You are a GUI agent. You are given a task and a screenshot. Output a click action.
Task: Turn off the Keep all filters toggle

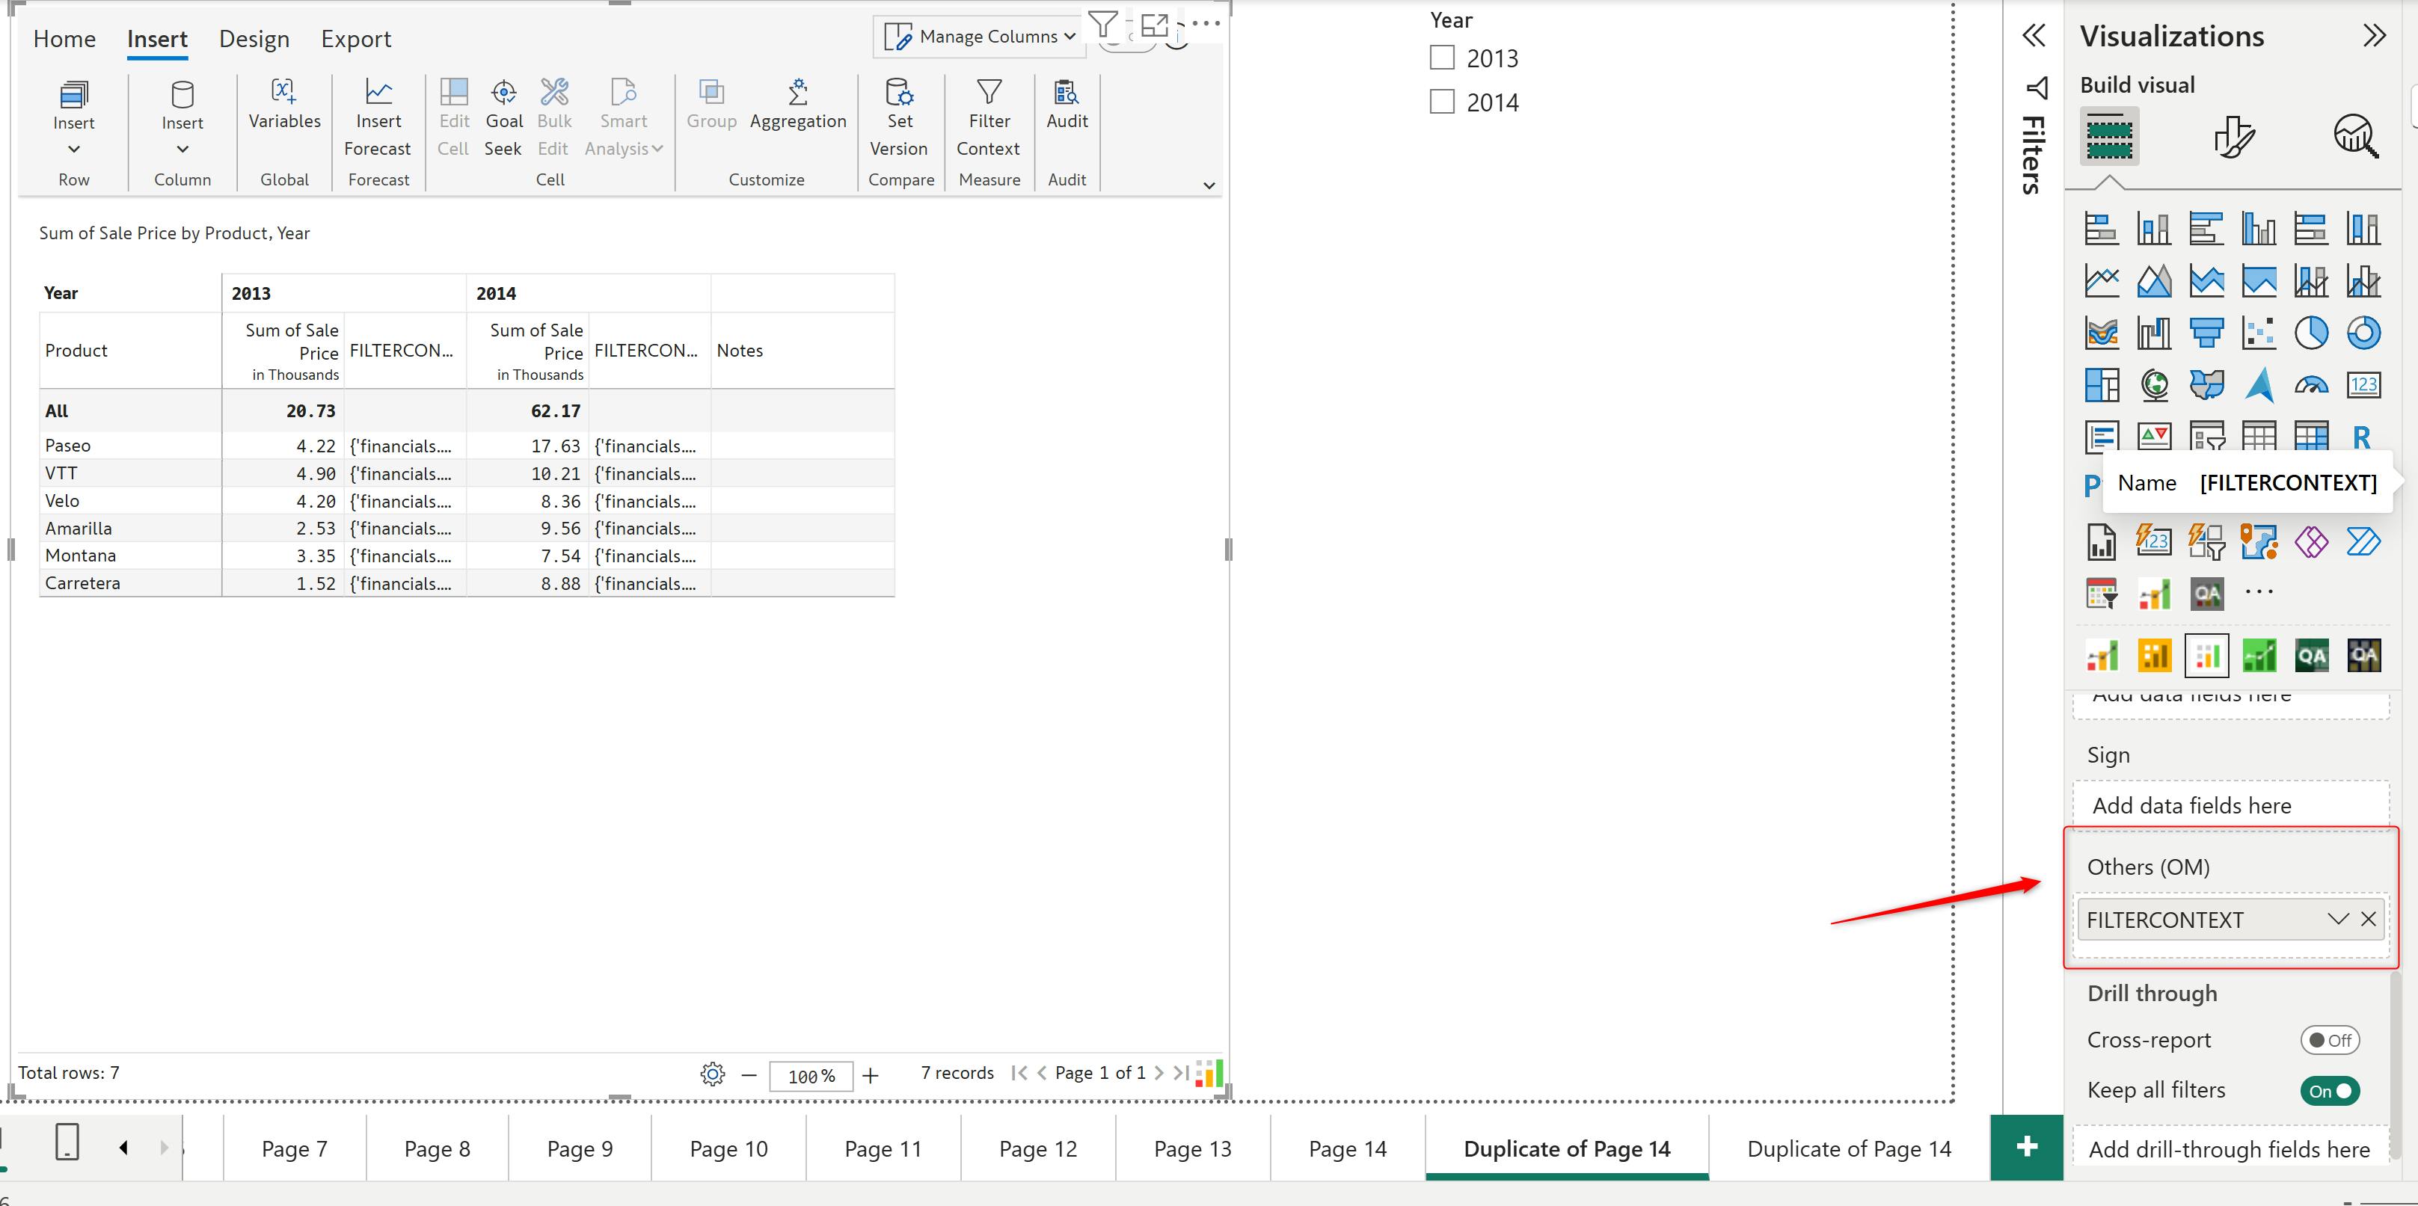pyautogui.click(x=2329, y=1091)
